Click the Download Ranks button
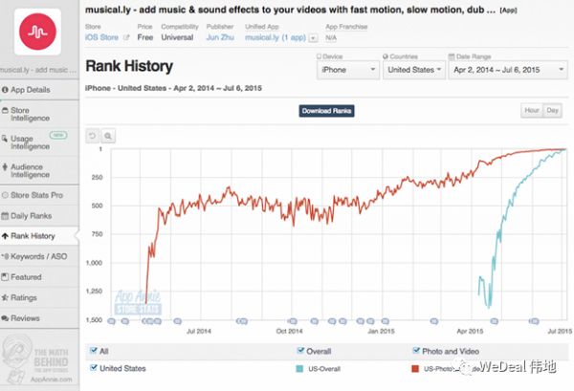This screenshot has height=391, width=574. click(328, 111)
